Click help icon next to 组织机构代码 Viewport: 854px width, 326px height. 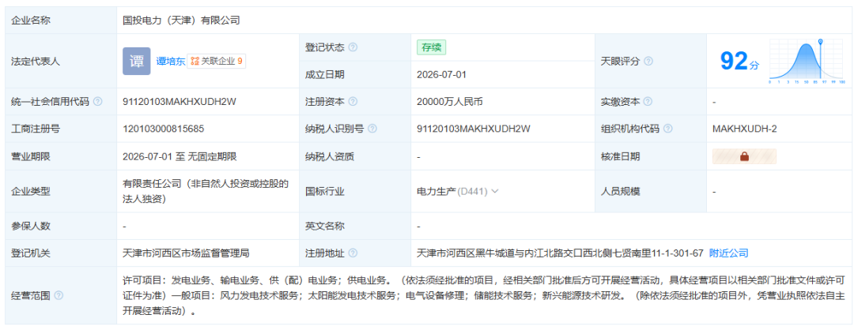(667, 129)
